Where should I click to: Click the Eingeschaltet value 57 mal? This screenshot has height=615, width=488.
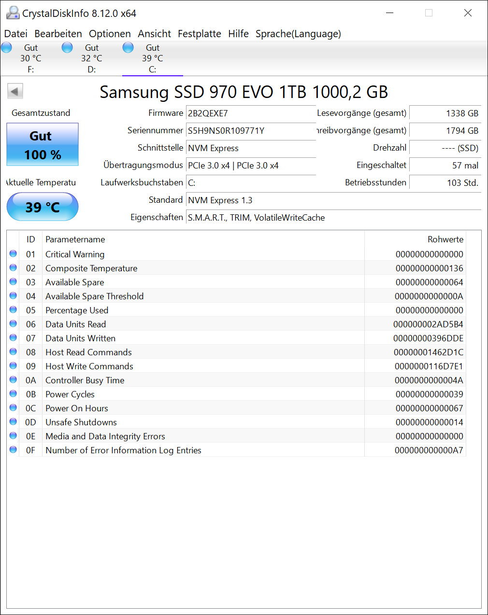click(445, 166)
